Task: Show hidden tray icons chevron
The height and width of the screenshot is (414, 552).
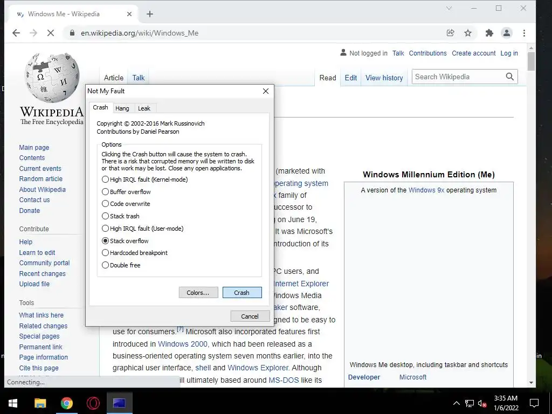Action: (456, 403)
